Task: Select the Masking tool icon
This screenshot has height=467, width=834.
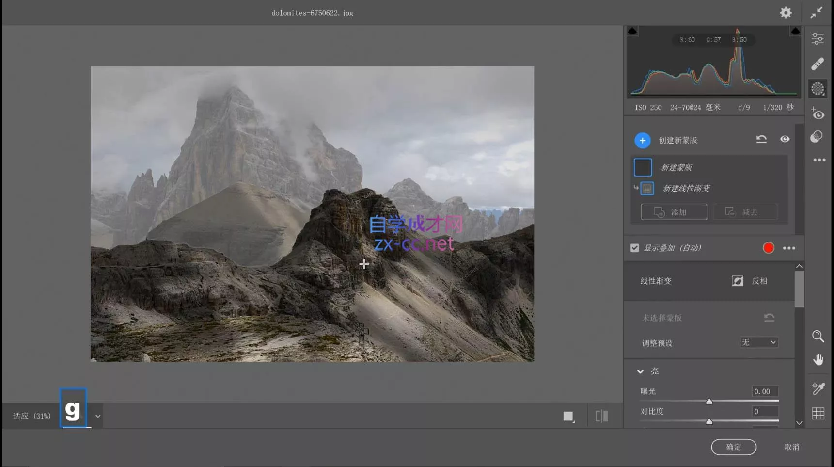Action: (x=818, y=89)
